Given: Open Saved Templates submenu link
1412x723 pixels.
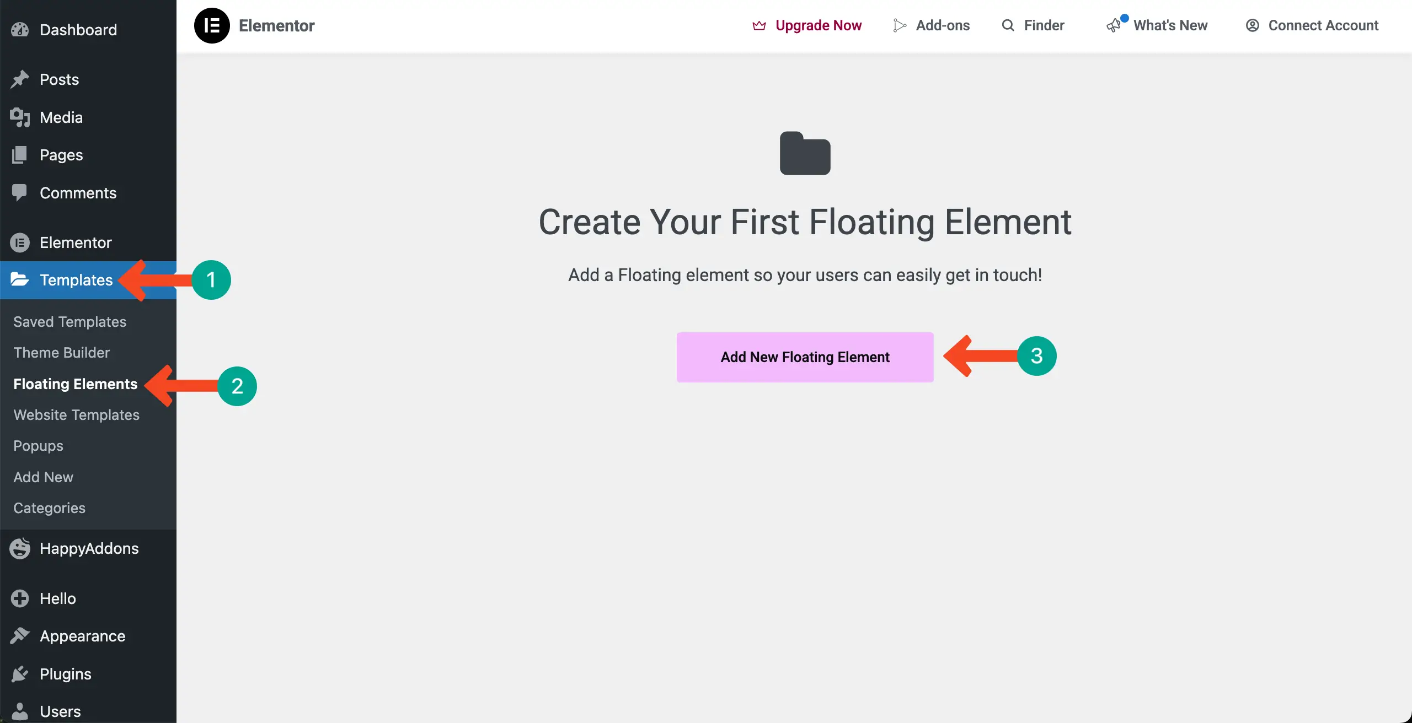Looking at the screenshot, I should 70,322.
